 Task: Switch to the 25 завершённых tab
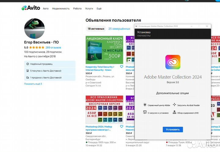pos(119,29)
